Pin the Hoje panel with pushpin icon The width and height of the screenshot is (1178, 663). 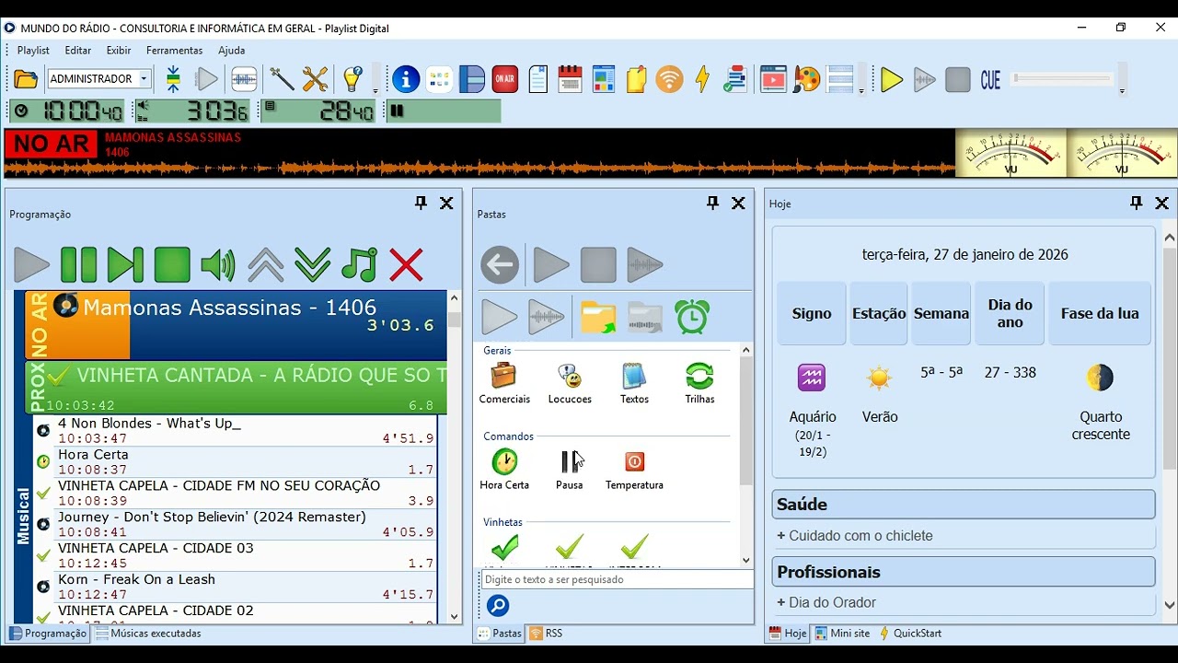pos(1137,204)
